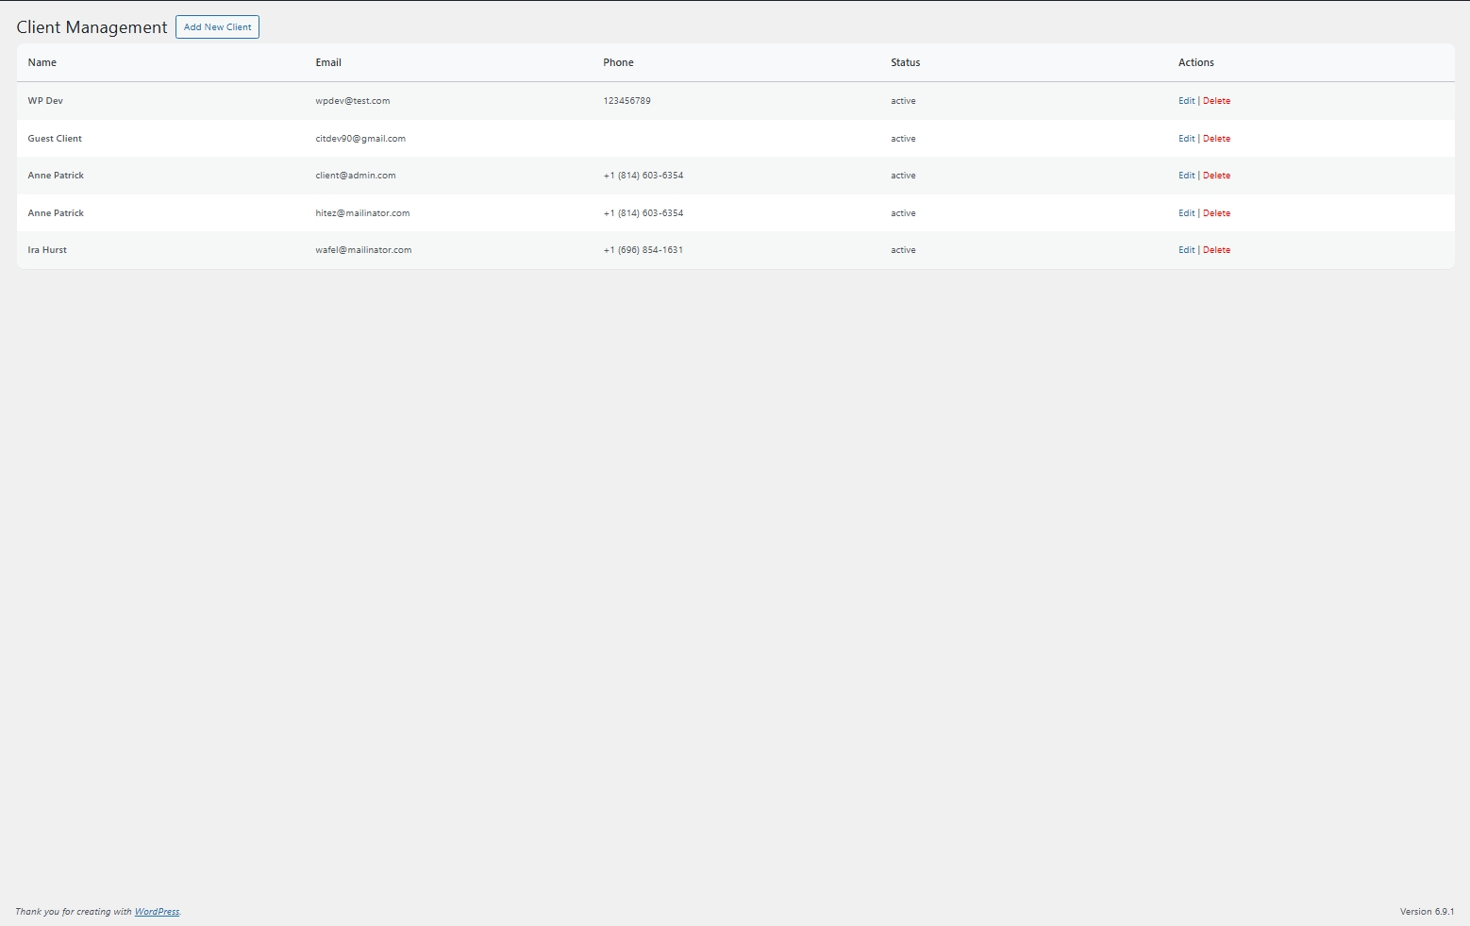Click Anne Patrick in the hitez@mailinator.com row
Viewport: 1470px width, 926px height.
tap(56, 213)
